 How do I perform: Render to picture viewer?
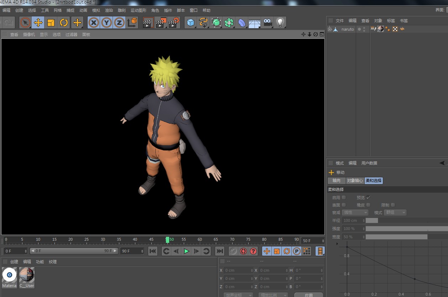[x=161, y=23]
